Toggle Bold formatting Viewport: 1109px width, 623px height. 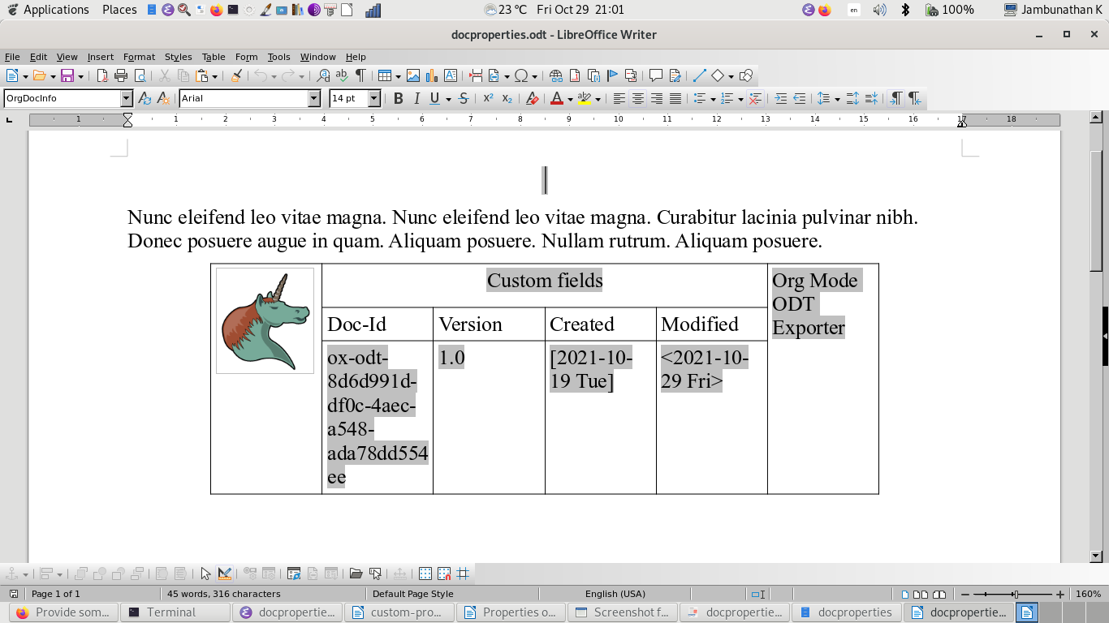(398, 98)
